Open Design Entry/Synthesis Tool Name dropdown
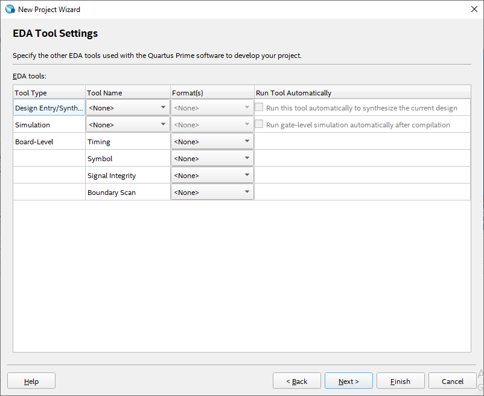 pyautogui.click(x=128, y=107)
